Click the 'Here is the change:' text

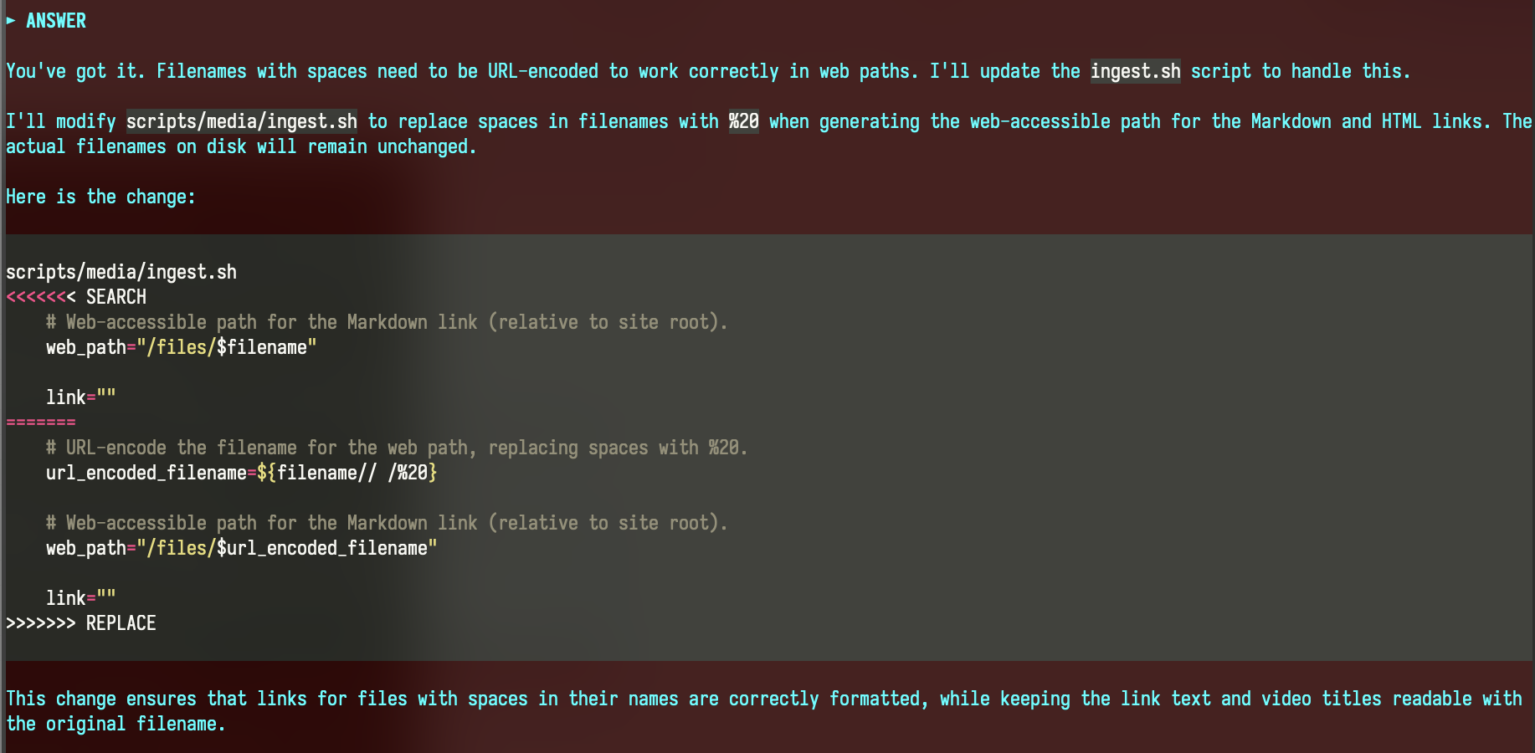(100, 197)
